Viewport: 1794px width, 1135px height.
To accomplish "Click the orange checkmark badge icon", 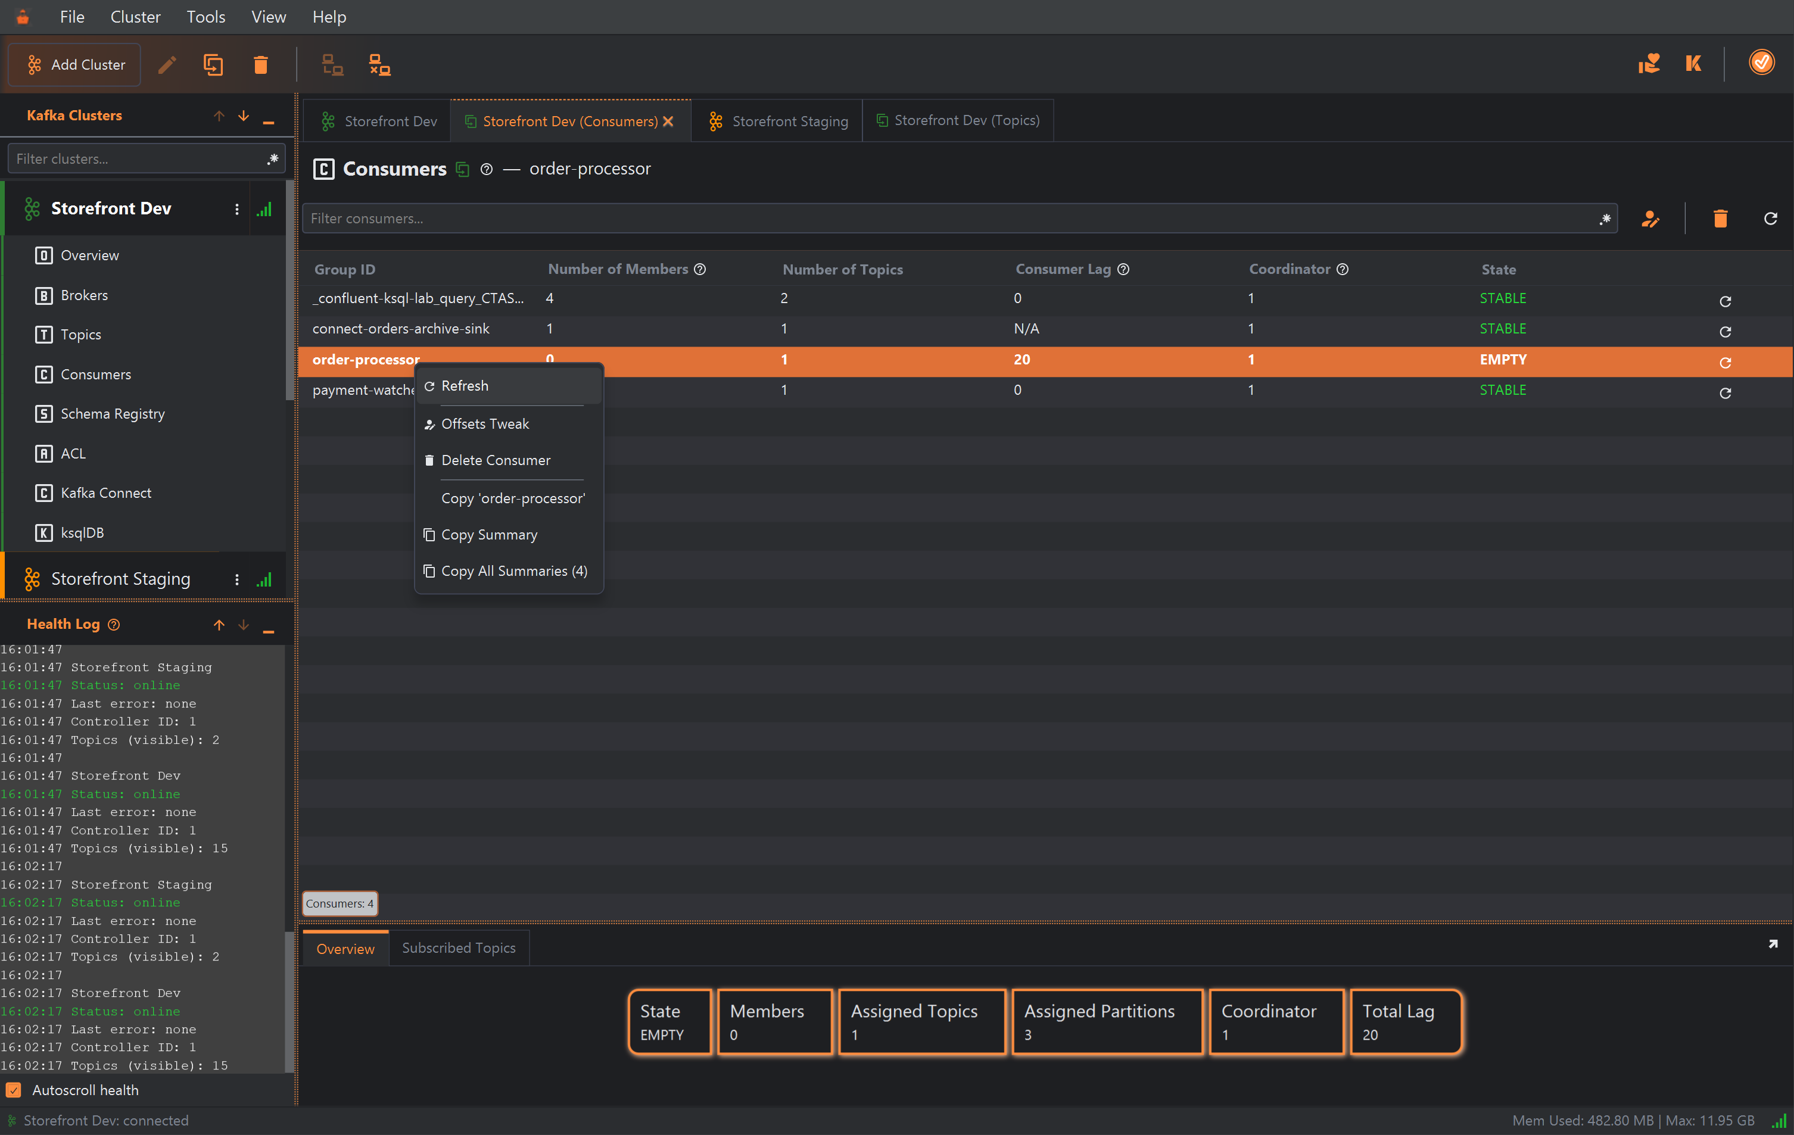I will 1761,63.
